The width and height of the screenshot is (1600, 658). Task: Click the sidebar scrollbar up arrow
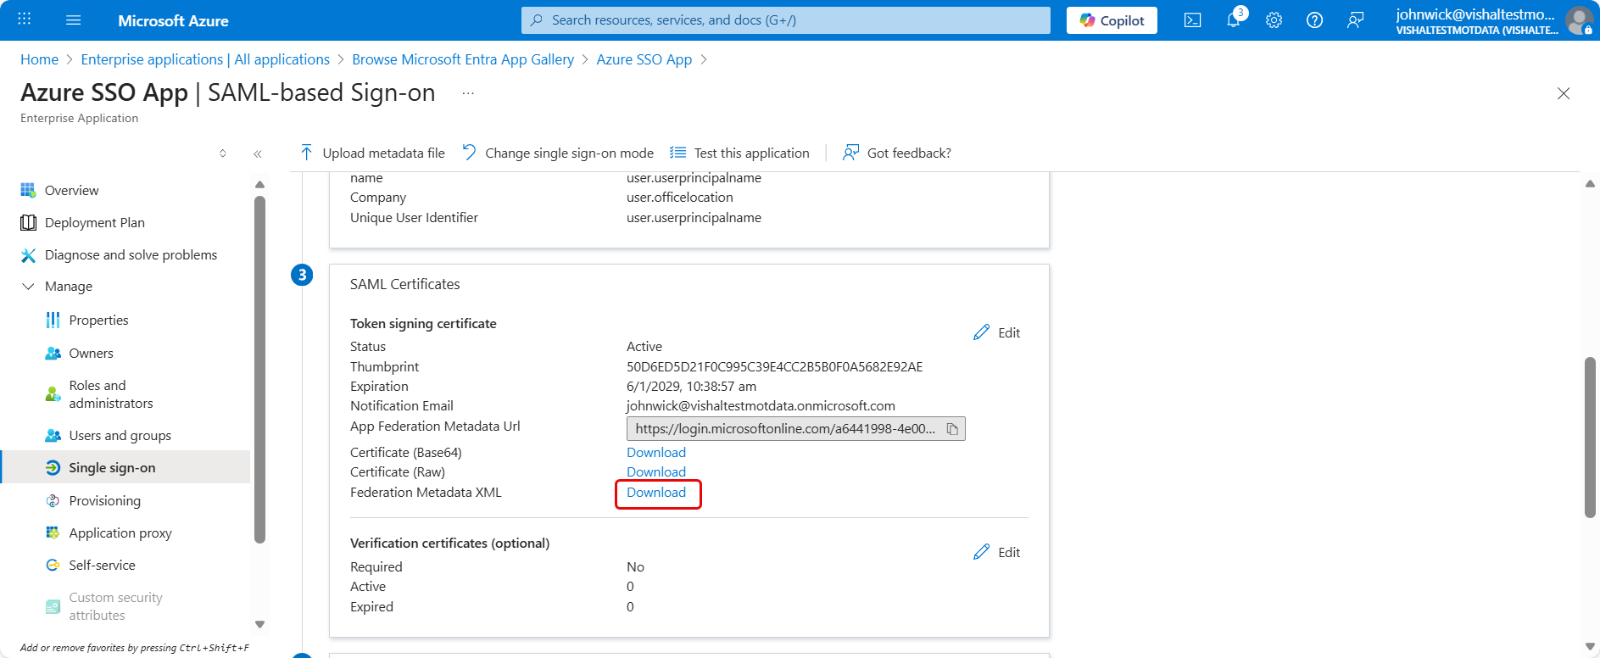[259, 184]
